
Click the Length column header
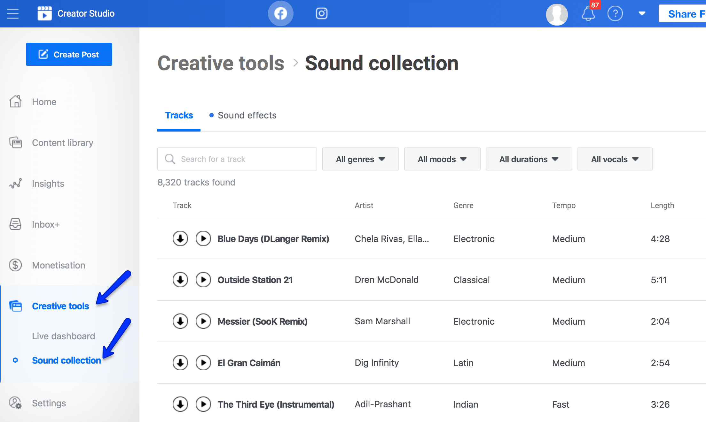662,205
